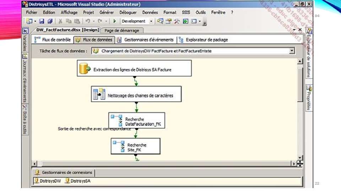
Task: Click the Redo arrow icon
Action: pyautogui.click(x=100, y=21)
